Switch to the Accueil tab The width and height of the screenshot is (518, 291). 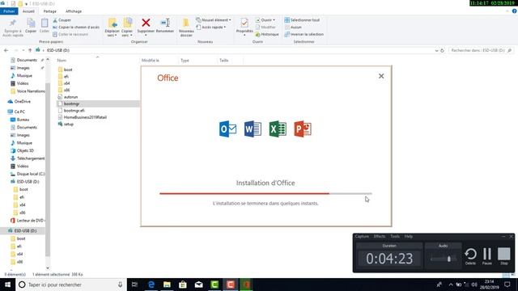[28, 11]
